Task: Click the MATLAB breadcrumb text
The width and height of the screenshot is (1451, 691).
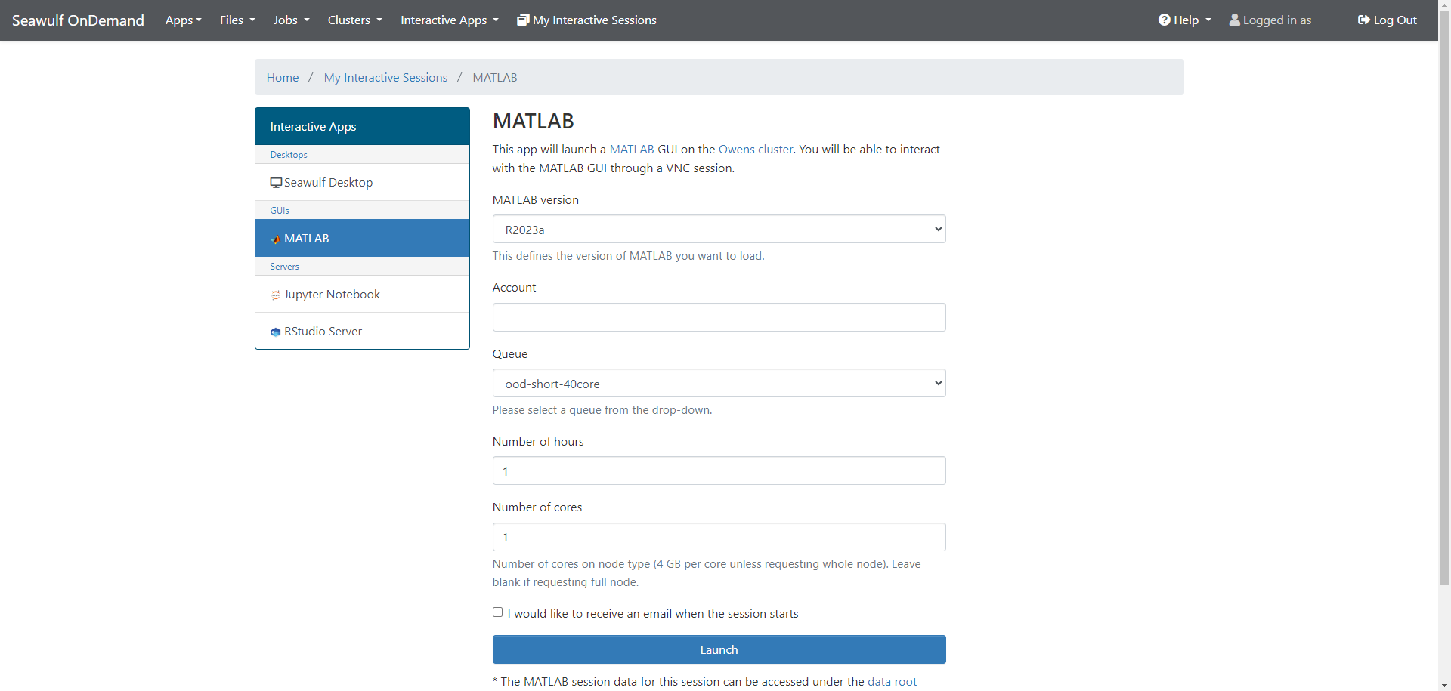Action: (495, 77)
